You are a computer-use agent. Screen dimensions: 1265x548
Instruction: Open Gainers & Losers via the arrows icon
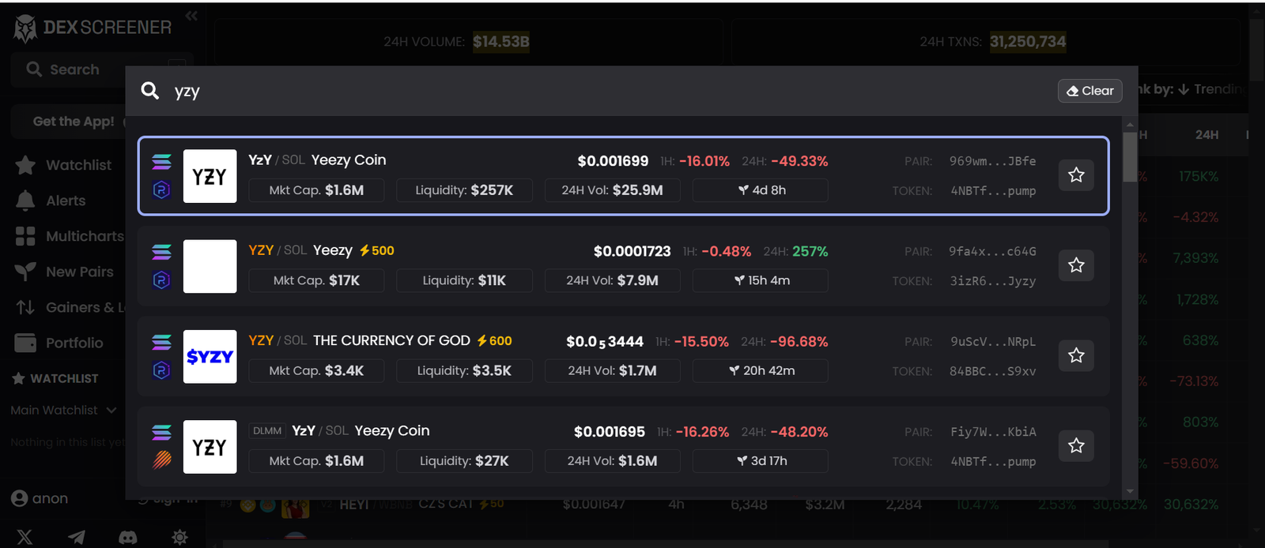click(25, 307)
